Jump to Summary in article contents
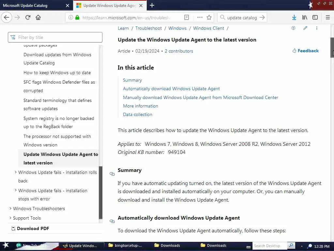The height and width of the screenshot is (251, 334). pos(132,80)
